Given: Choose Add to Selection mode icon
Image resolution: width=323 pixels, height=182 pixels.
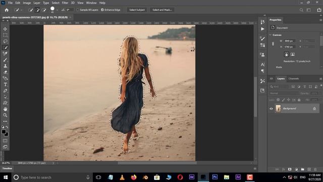Looking at the screenshot, I should click(37, 10).
